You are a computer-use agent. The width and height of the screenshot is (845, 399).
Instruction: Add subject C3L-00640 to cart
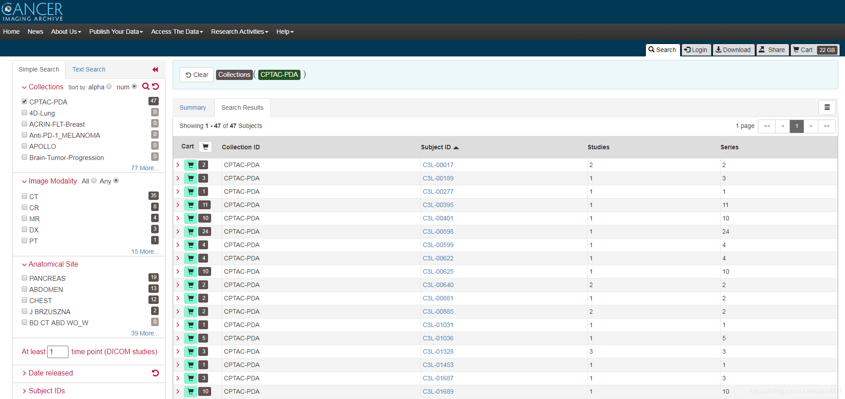pos(191,285)
